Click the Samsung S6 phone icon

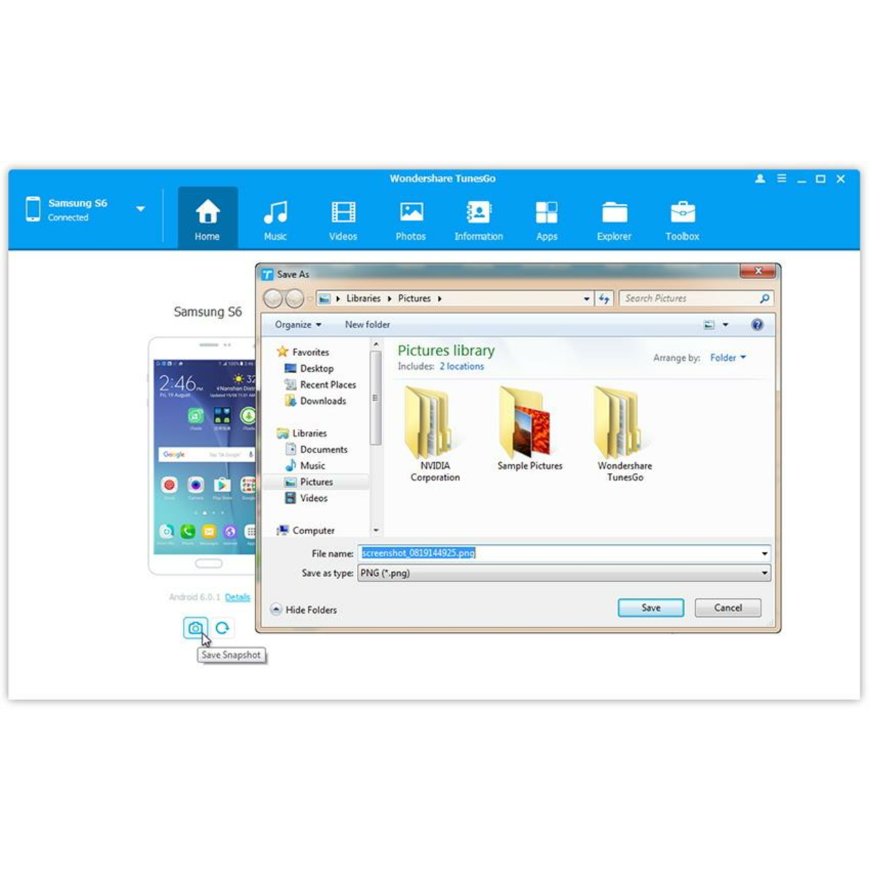[x=33, y=209]
